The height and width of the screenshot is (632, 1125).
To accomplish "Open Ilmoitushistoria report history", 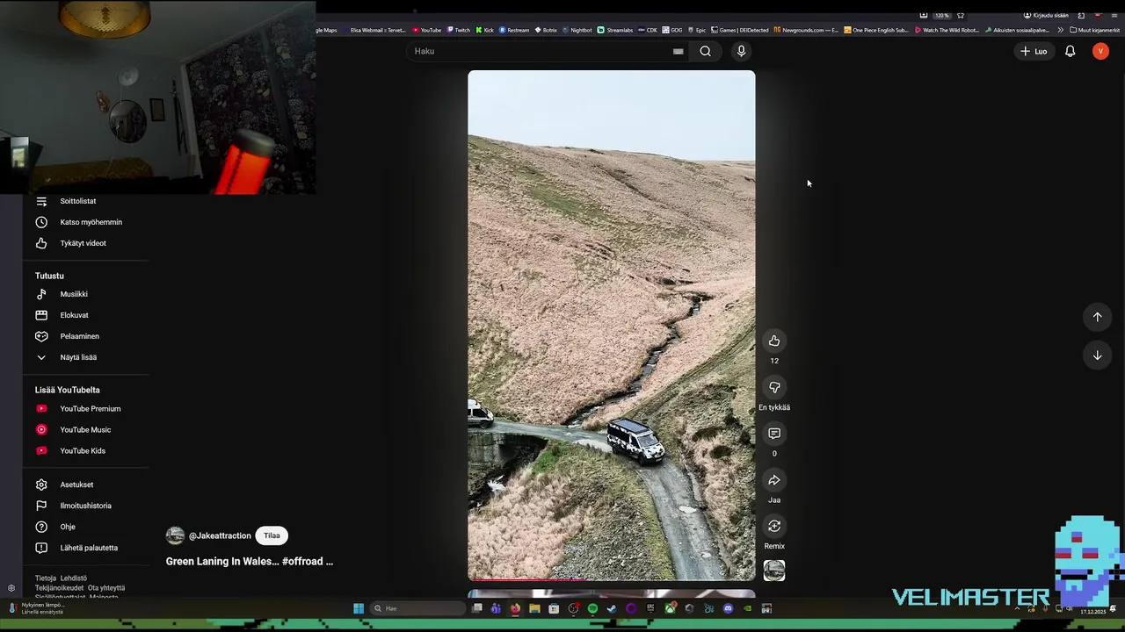I will 85,506.
